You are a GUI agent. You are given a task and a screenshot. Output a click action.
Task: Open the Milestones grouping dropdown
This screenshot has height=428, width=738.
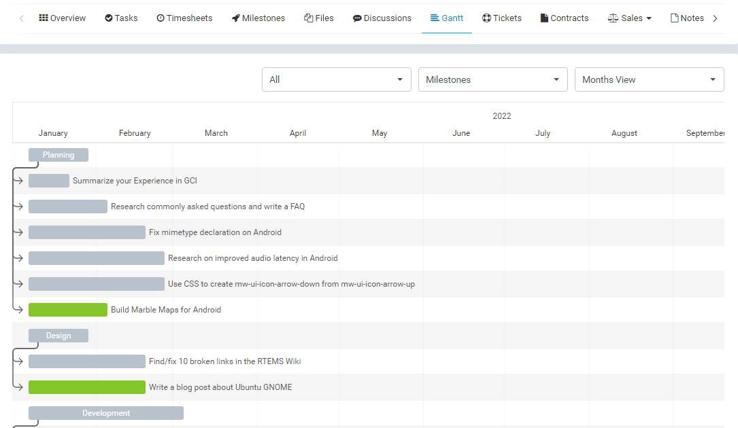[492, 79]
